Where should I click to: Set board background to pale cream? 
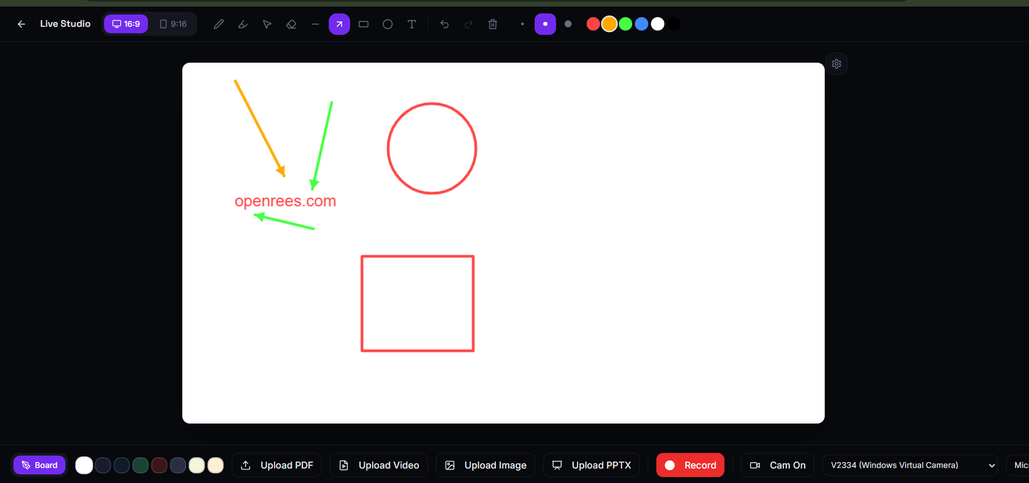197,465
